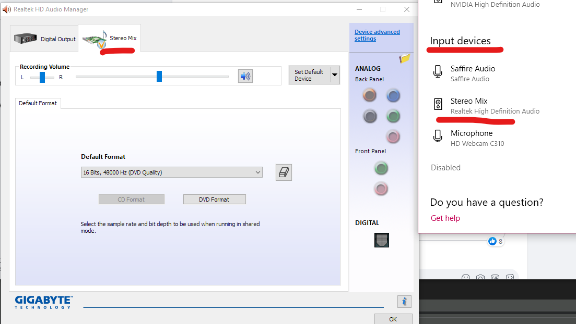The image size is (576, 324).
Task: Click the Realtek speaker title bar icon
Action: point(7,9)
